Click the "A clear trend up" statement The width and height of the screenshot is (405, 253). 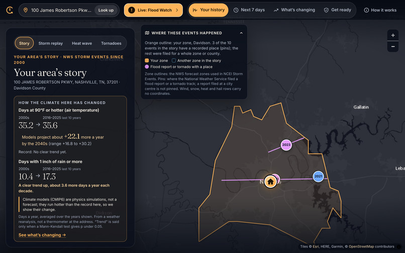[x=64, y=188]
